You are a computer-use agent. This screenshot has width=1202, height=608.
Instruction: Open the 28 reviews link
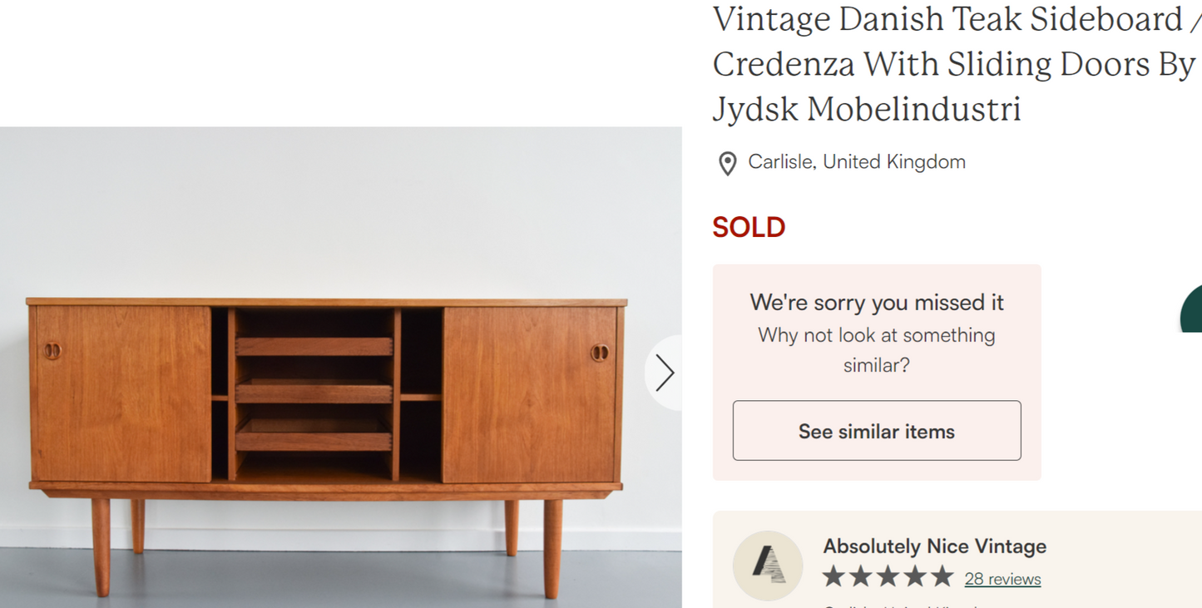click(x=1002, y=579)
